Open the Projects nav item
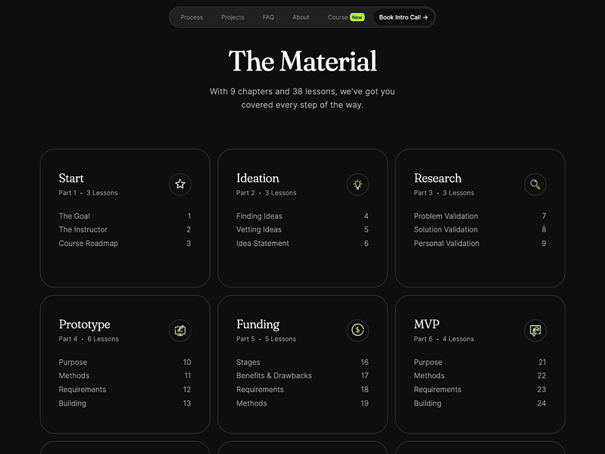The image size is (605, 454). pos(232,17)
